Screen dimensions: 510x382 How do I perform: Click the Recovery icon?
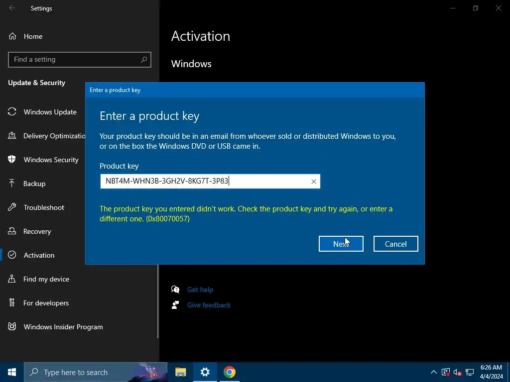(x=12, y=231)
